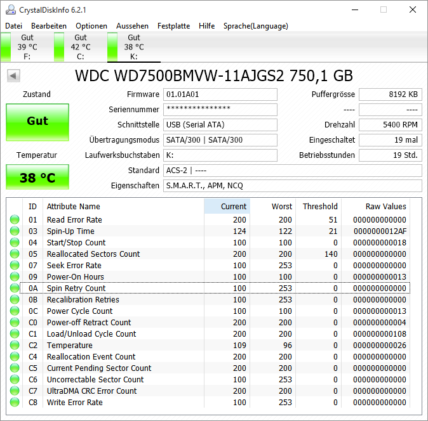Select the Spin Retry Count attribute name
The image size is (428, 421).
[x=76, y=288]
